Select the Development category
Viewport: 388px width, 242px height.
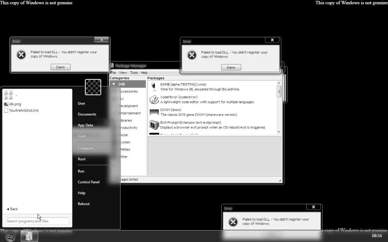point(128,106)
